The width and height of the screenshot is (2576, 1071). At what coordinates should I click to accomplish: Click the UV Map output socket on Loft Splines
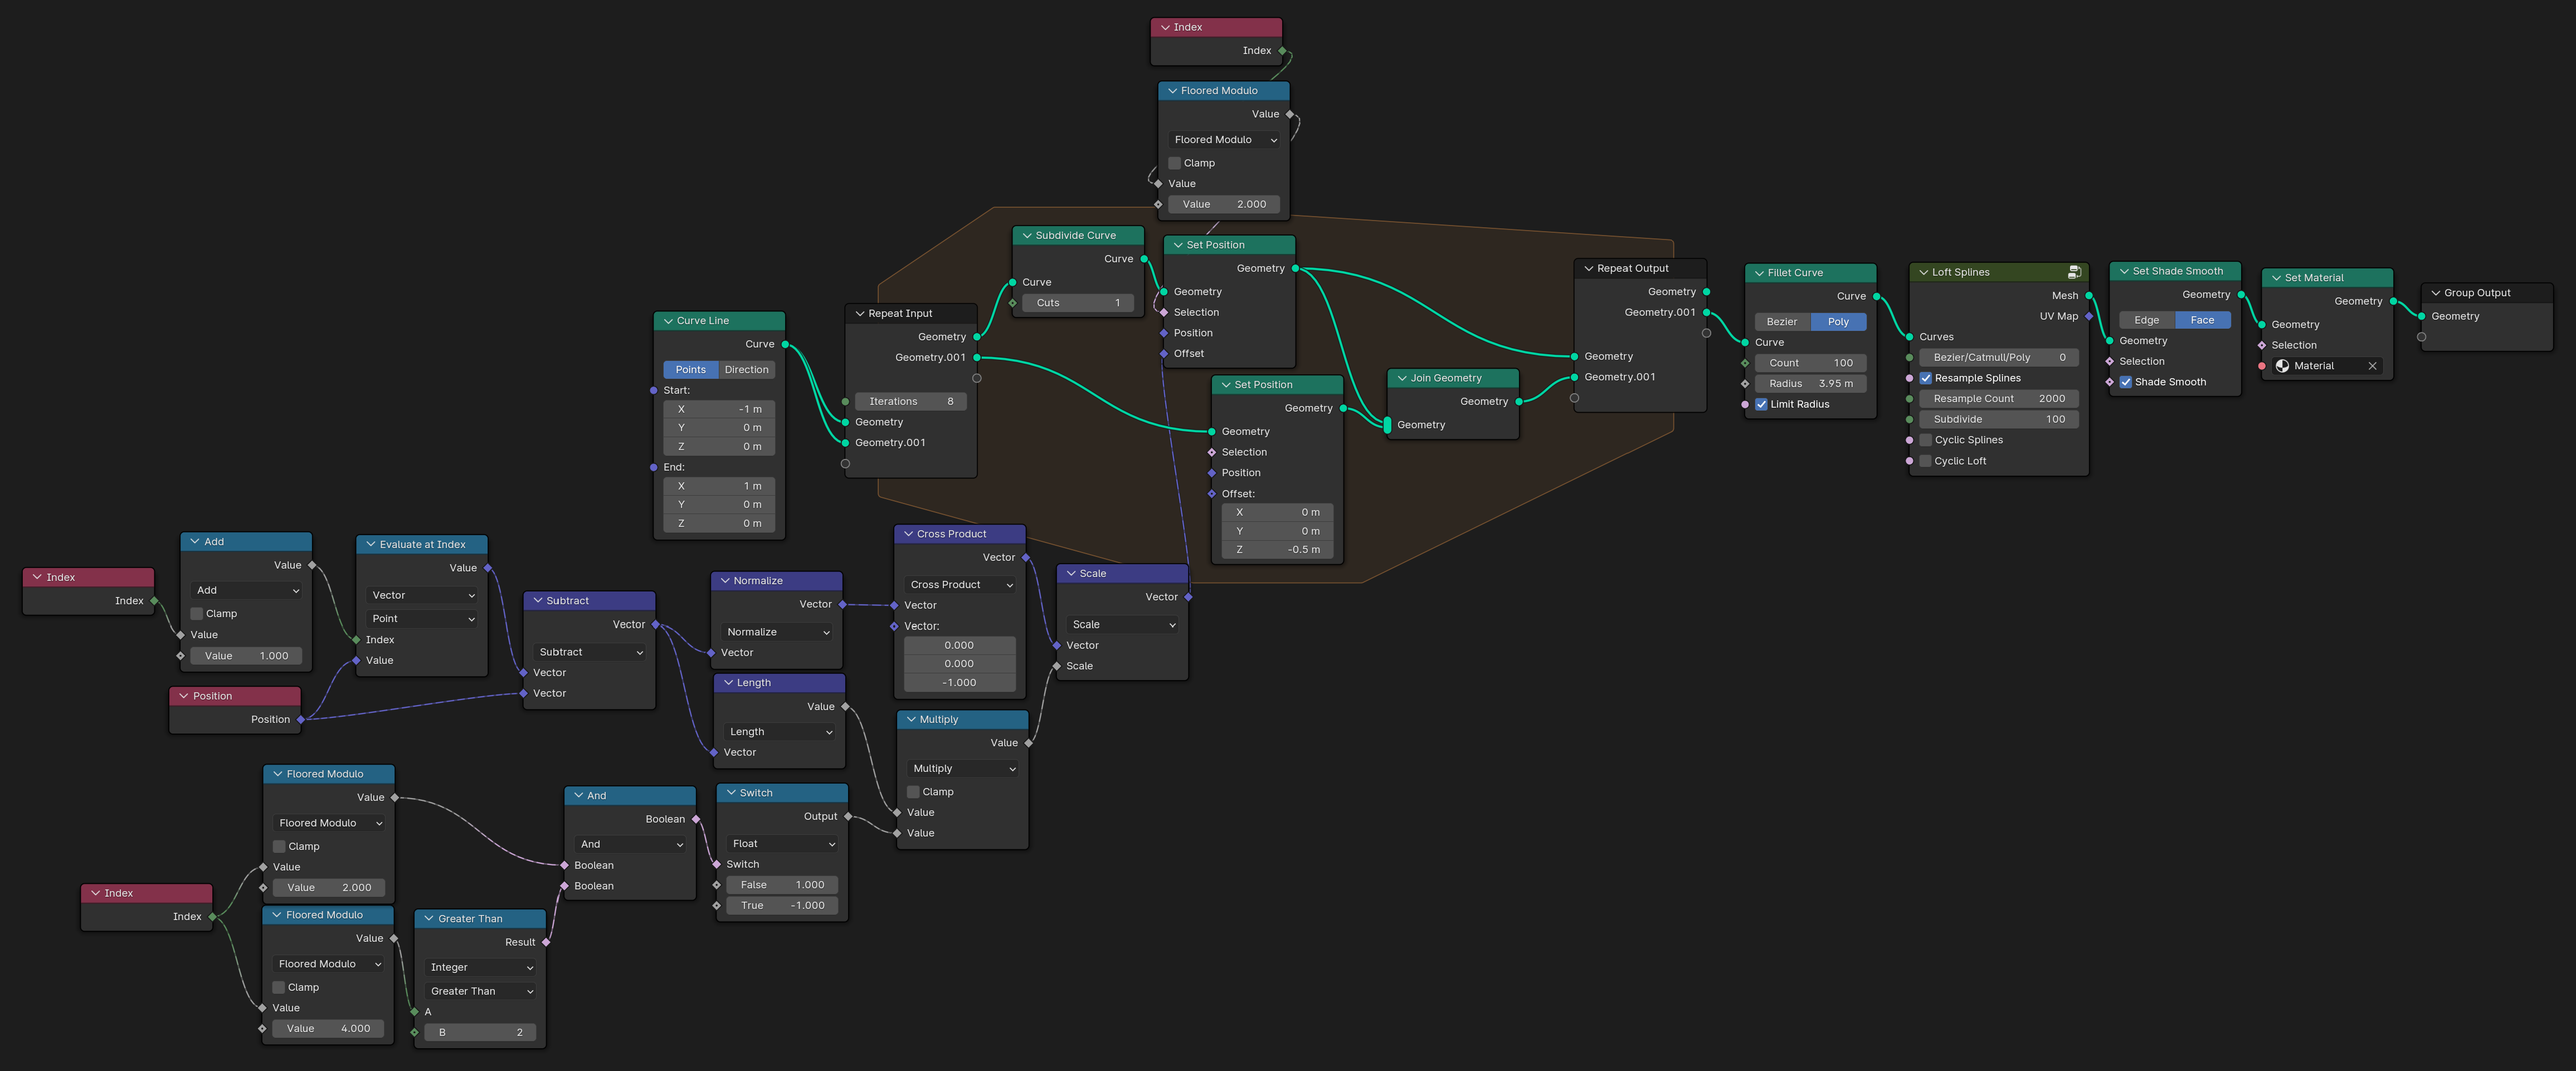point(2089,316)
